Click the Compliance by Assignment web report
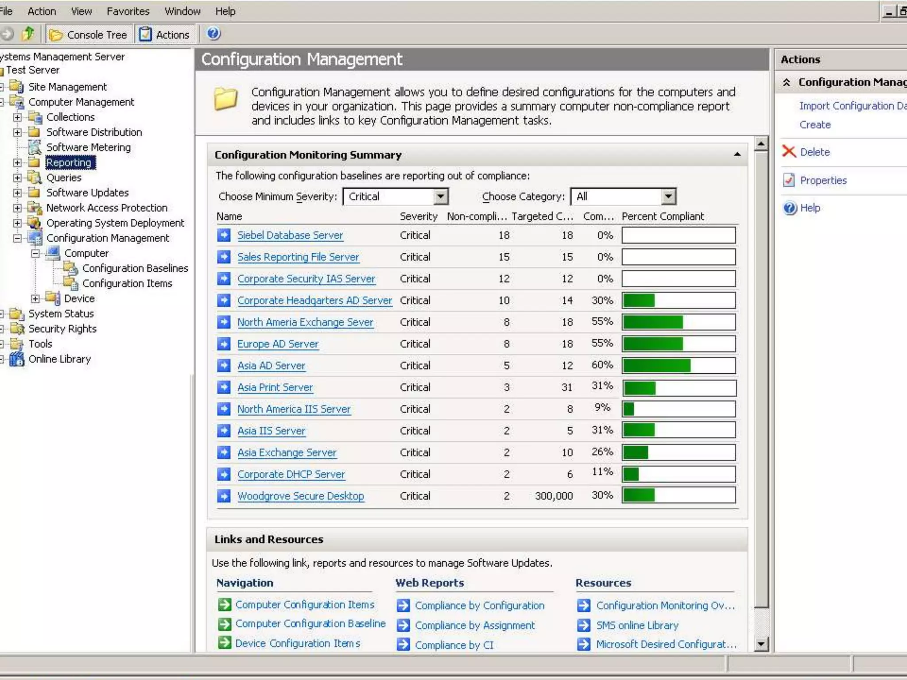 [x=475, y=626]
